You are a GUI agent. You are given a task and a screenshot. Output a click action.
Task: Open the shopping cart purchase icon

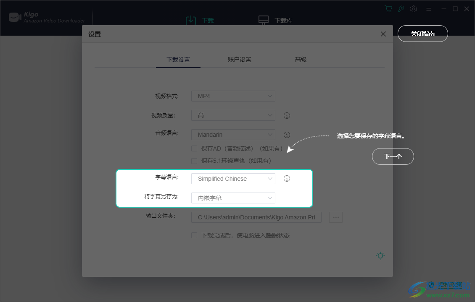pyautogui.click(x=388, y=9)
